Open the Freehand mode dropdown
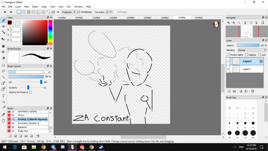The width and height of the screenshot is (268, 151). coord(69,12)
